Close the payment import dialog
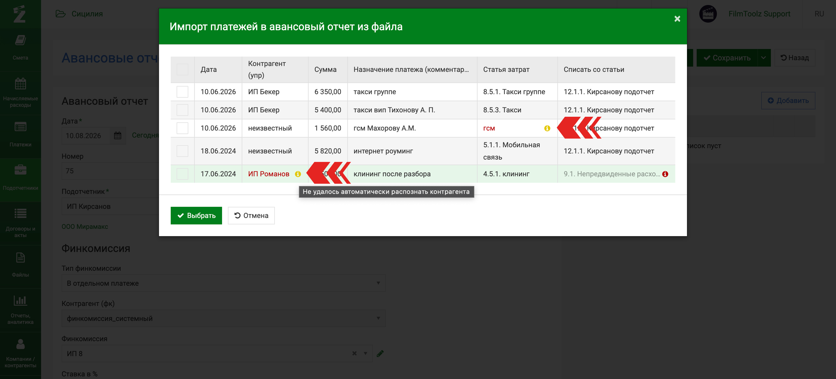The width and height of the screenshot is (836, 379). point(677,19)
